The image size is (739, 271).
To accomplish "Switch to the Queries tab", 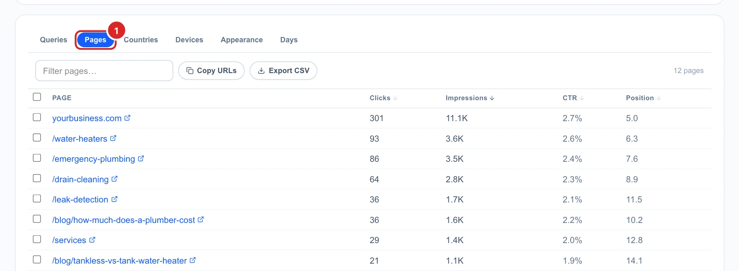I will tap(53, 40).
